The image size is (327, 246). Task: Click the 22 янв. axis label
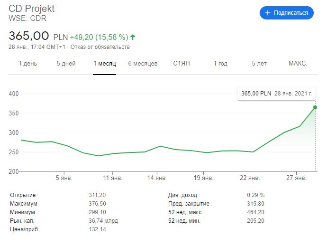250,178
